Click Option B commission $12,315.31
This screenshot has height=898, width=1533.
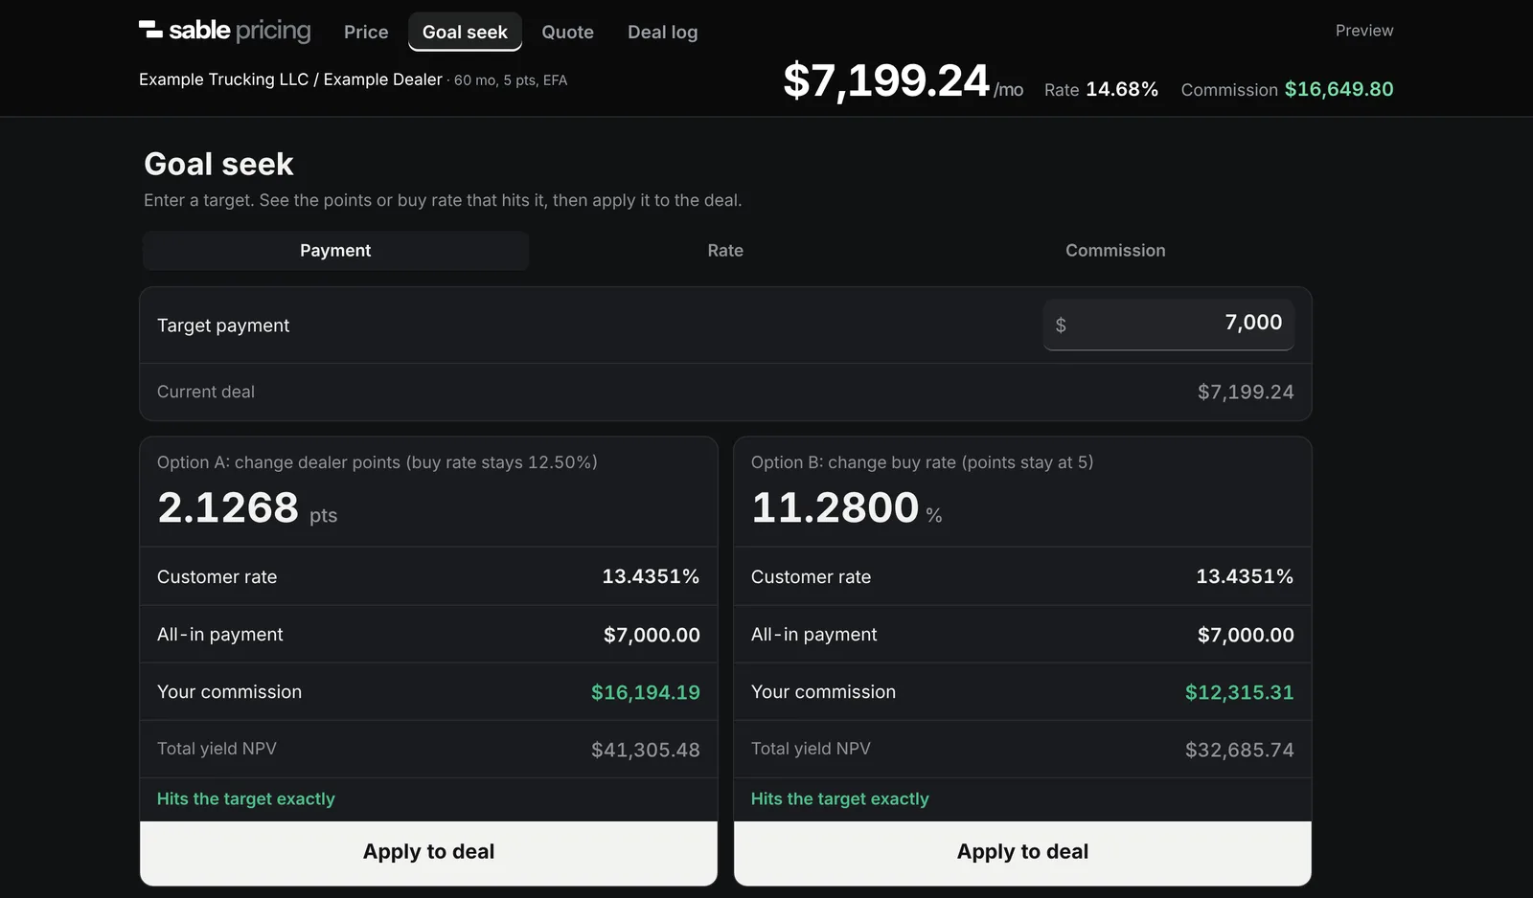pos(1239,692)
